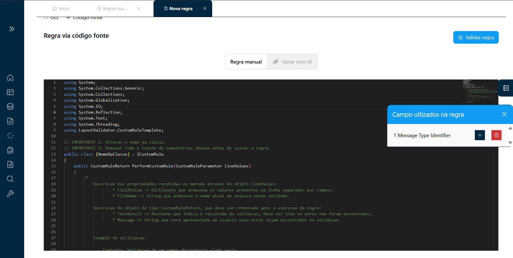Select the DLL radio option
513x258 pixels.
(x=46, y=18)
